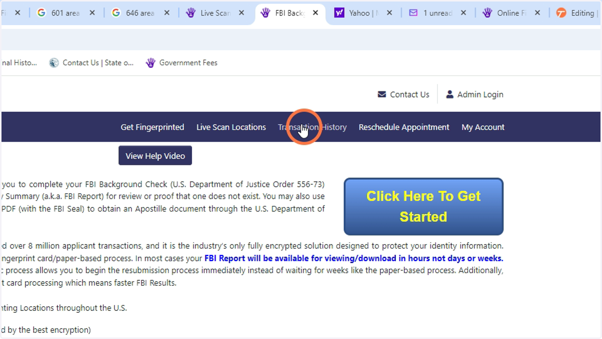602x339 pixels.
Task: Open the partially visible 'nal Histo...' bookmark
Action: [x=19, y=63]
